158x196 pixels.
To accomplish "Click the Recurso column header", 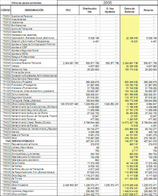I will [148, 10].
